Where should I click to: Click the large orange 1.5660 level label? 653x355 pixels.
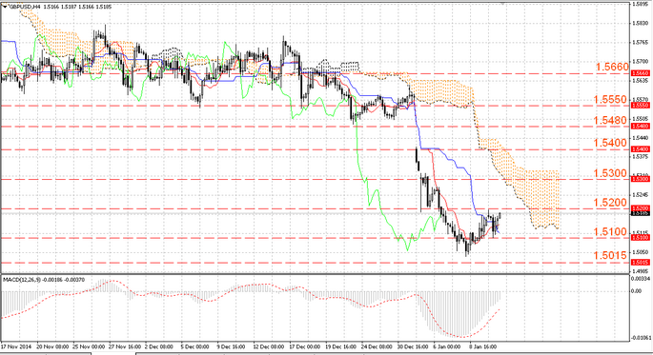pyautogui.click(x=612, y=67)
